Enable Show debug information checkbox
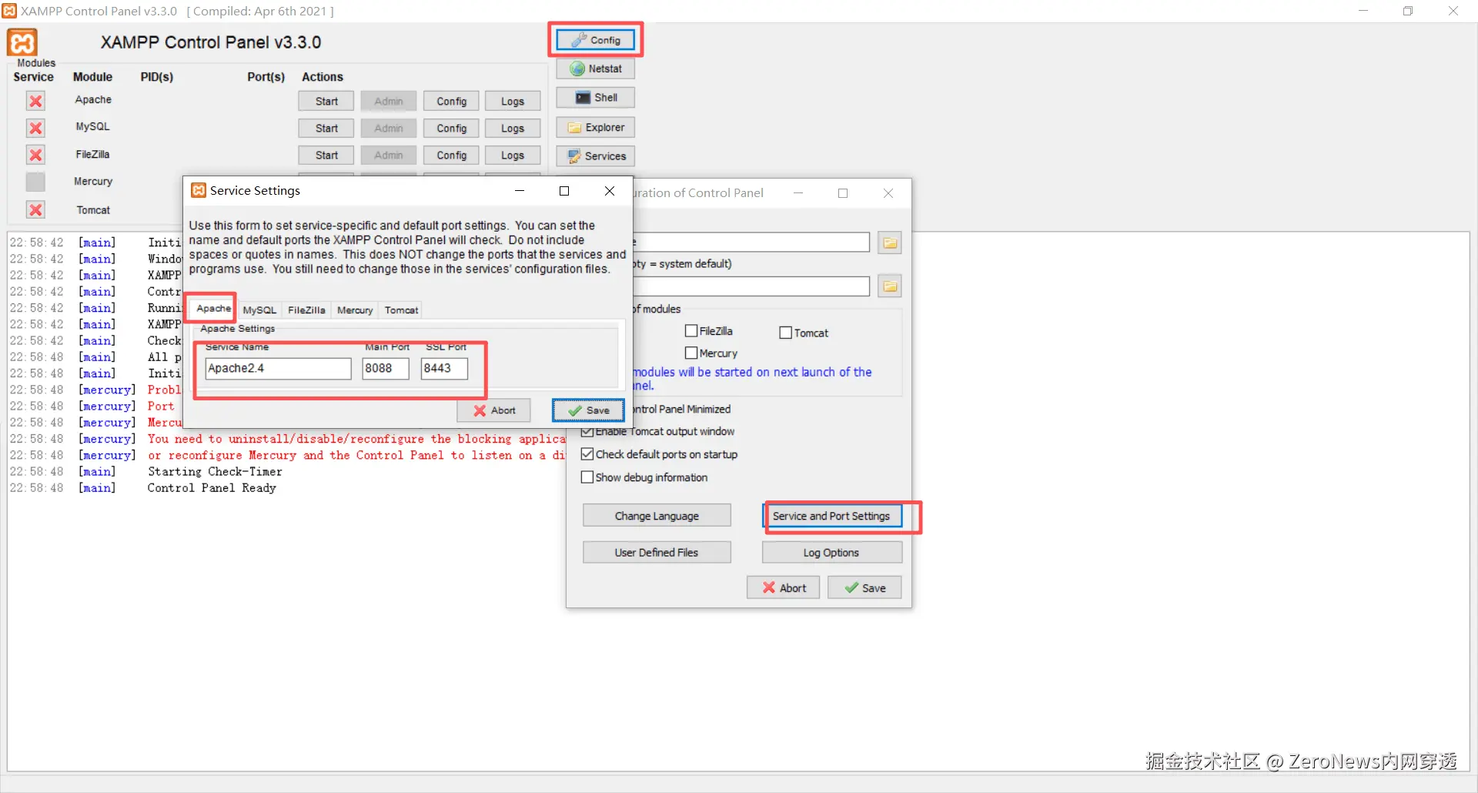The width and height of the screenshot is (1478, 793). point(587,477)
